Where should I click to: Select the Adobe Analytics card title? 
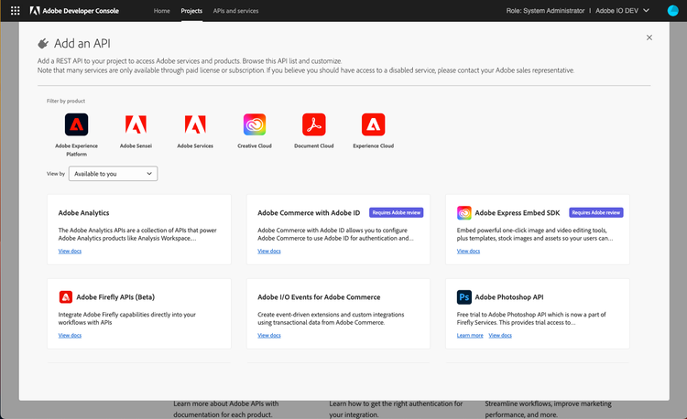[83, 213]
